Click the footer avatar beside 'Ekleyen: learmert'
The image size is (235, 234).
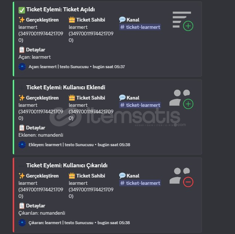click(22, 145)
